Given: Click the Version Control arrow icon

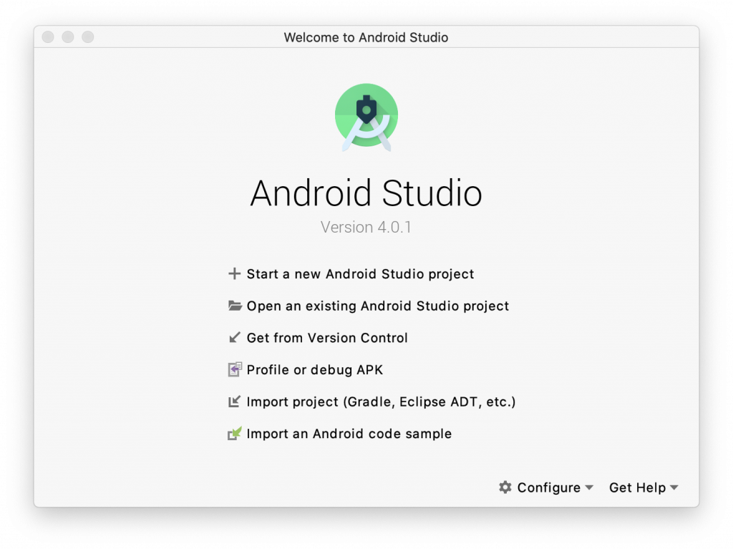Looking at the screenshot, I should [234, 338].
